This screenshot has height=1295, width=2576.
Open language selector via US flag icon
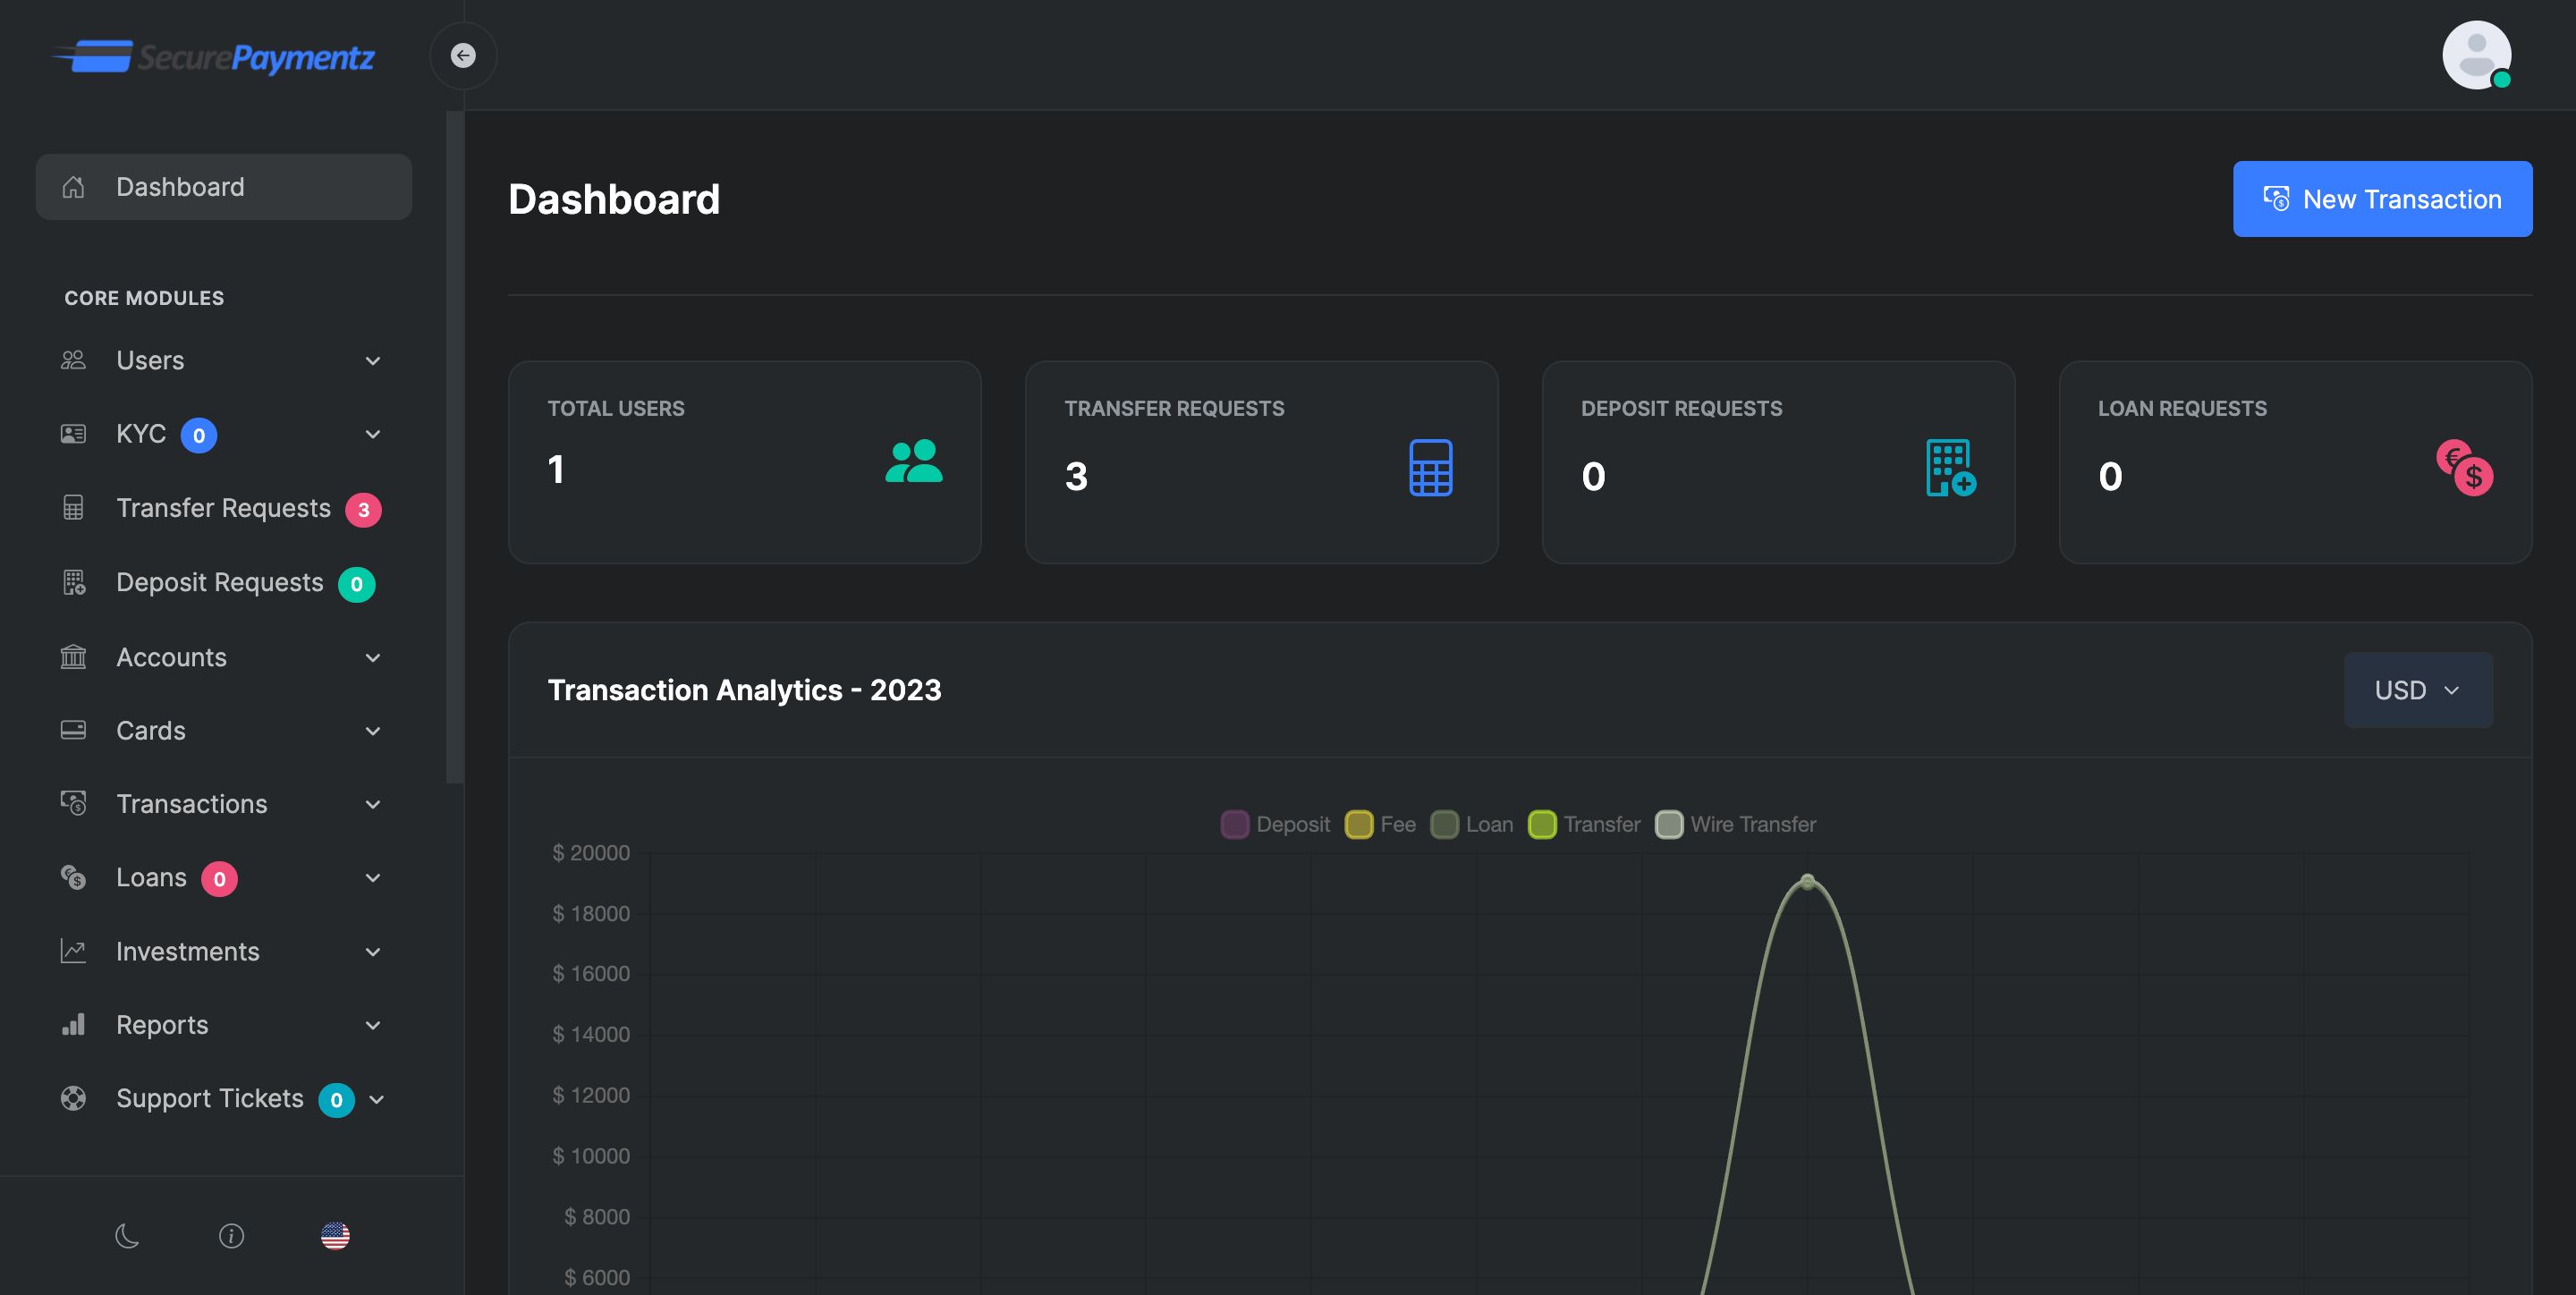(335, 1236)
